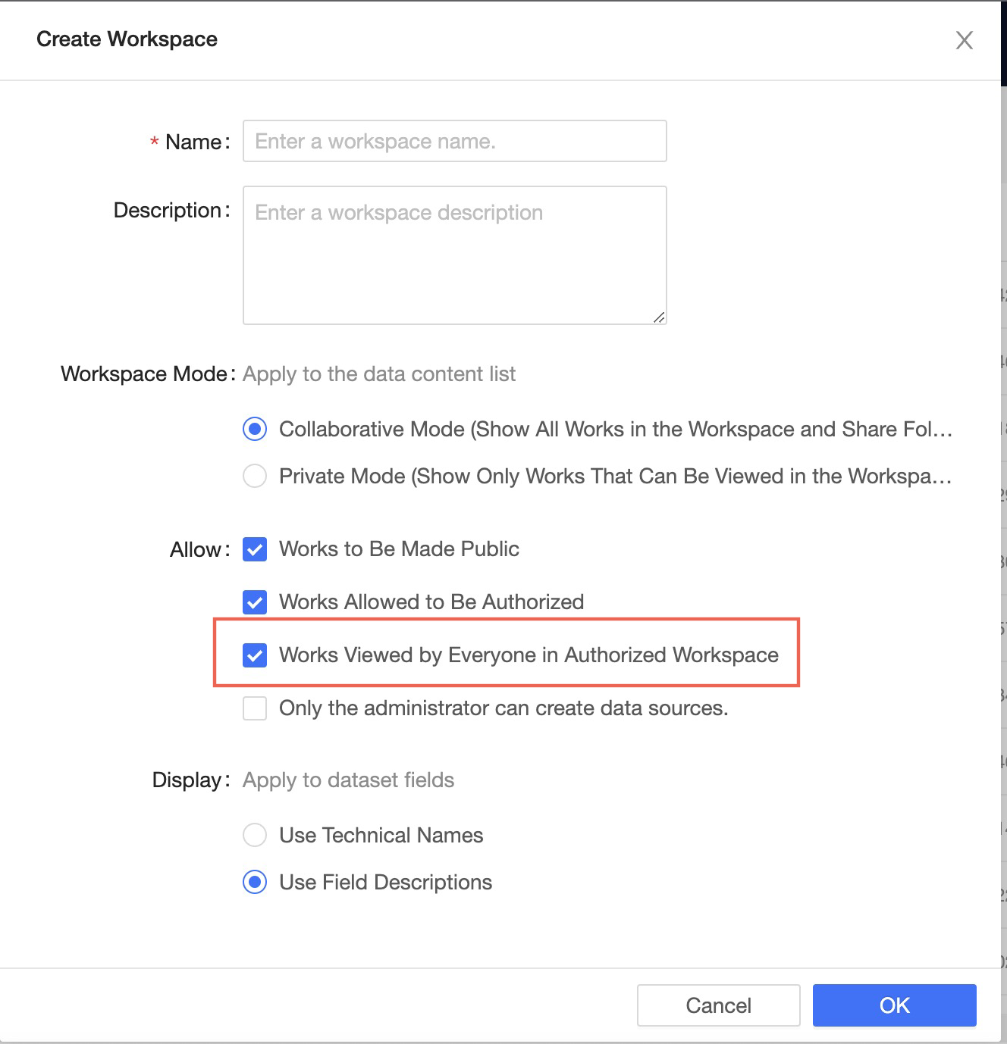Click the Apply to dataset fields hint text
This screenshot has width=1007, height=1044.
coord(347,780)
